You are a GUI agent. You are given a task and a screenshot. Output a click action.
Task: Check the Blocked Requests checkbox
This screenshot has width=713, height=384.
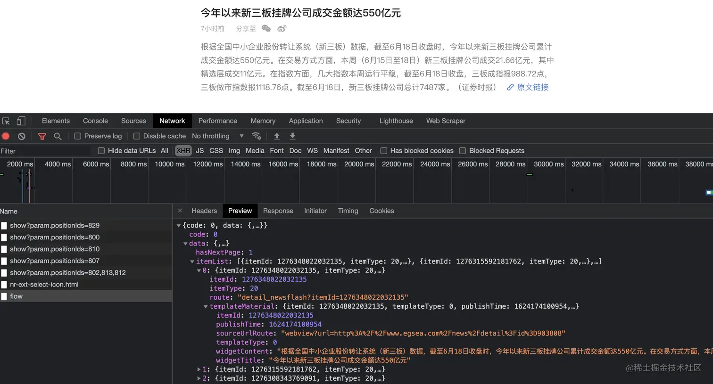(463, 151)
